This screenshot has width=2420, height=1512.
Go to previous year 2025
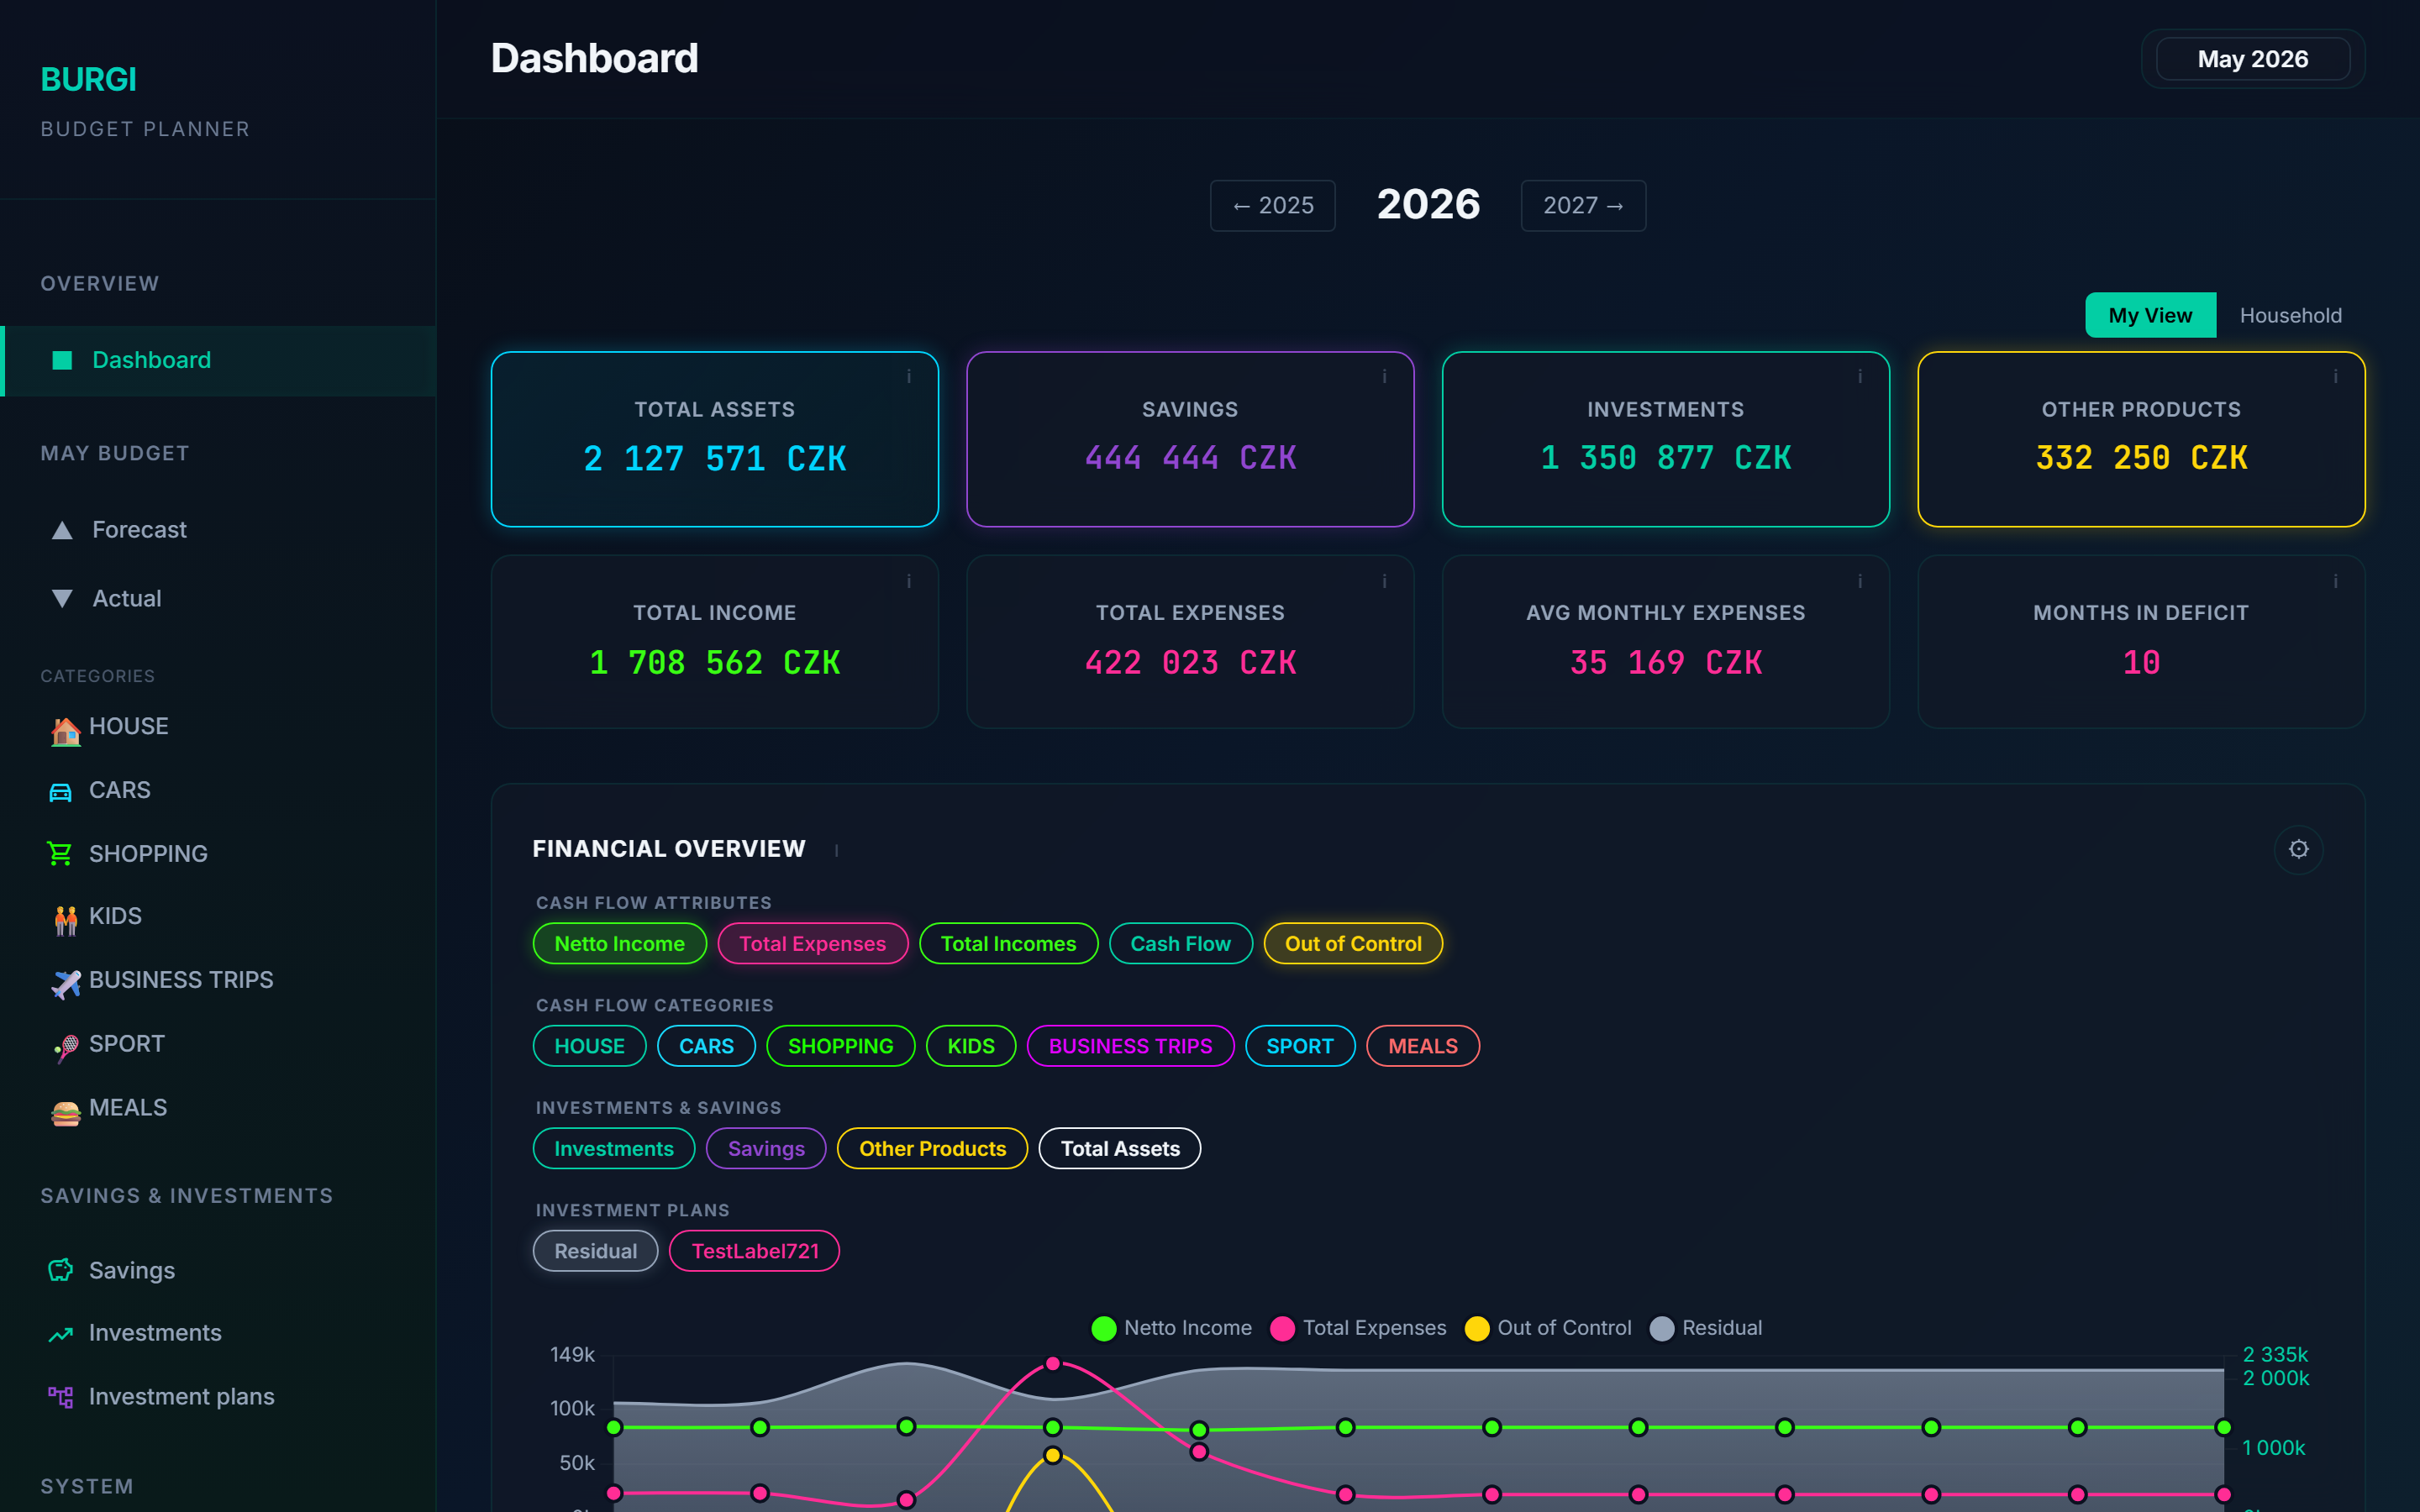[x=1272, y=206]
